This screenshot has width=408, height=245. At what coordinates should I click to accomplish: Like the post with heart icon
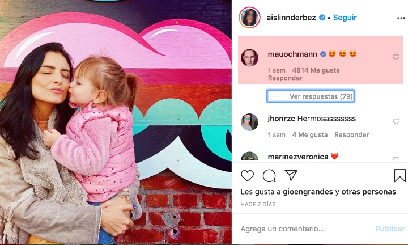coord(247,176)
